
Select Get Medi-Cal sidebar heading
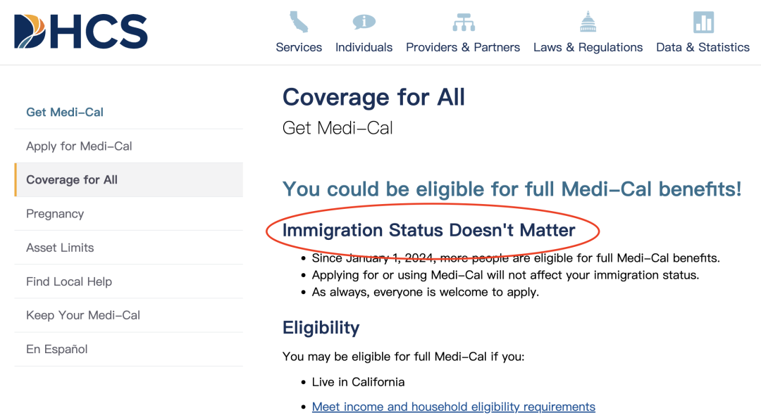click(x=65, y=113)
